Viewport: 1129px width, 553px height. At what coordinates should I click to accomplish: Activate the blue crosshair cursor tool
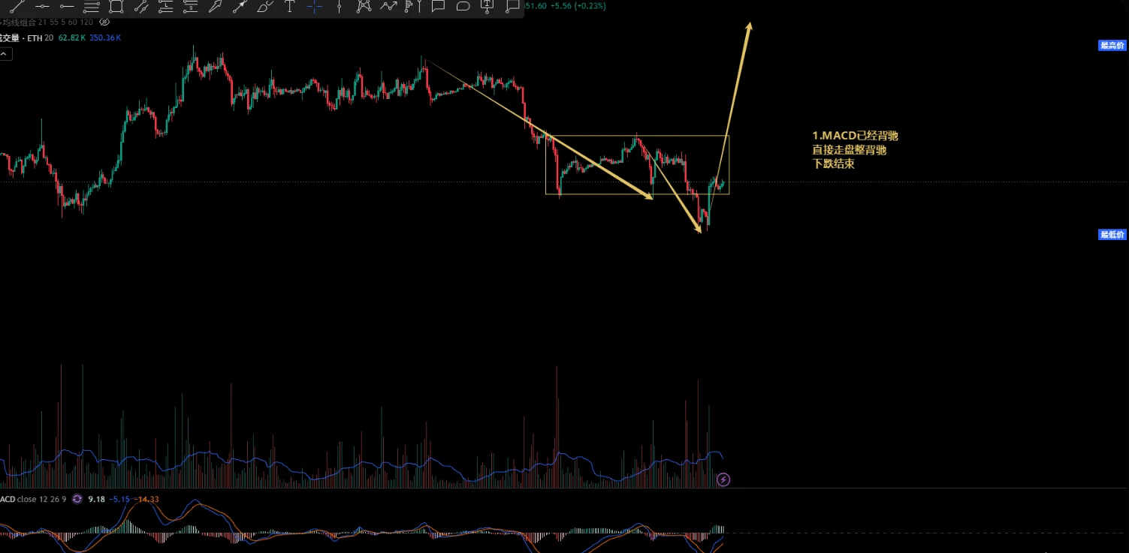[x=314, y=6]
